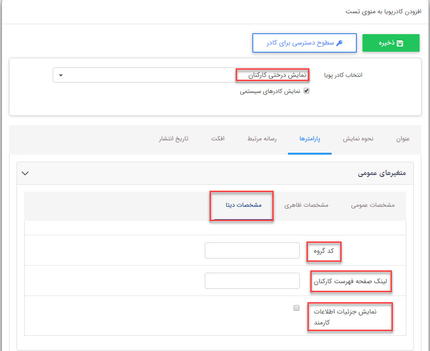
Task: Open the رسانه مرتبط tab
Action: tap(262, 139)
